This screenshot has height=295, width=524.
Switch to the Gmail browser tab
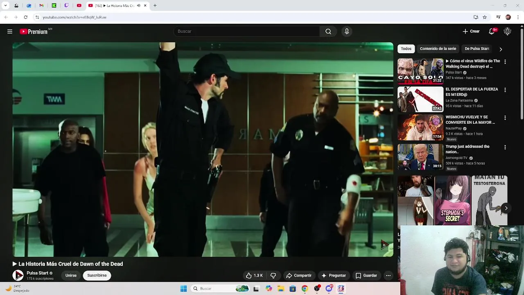41,6
